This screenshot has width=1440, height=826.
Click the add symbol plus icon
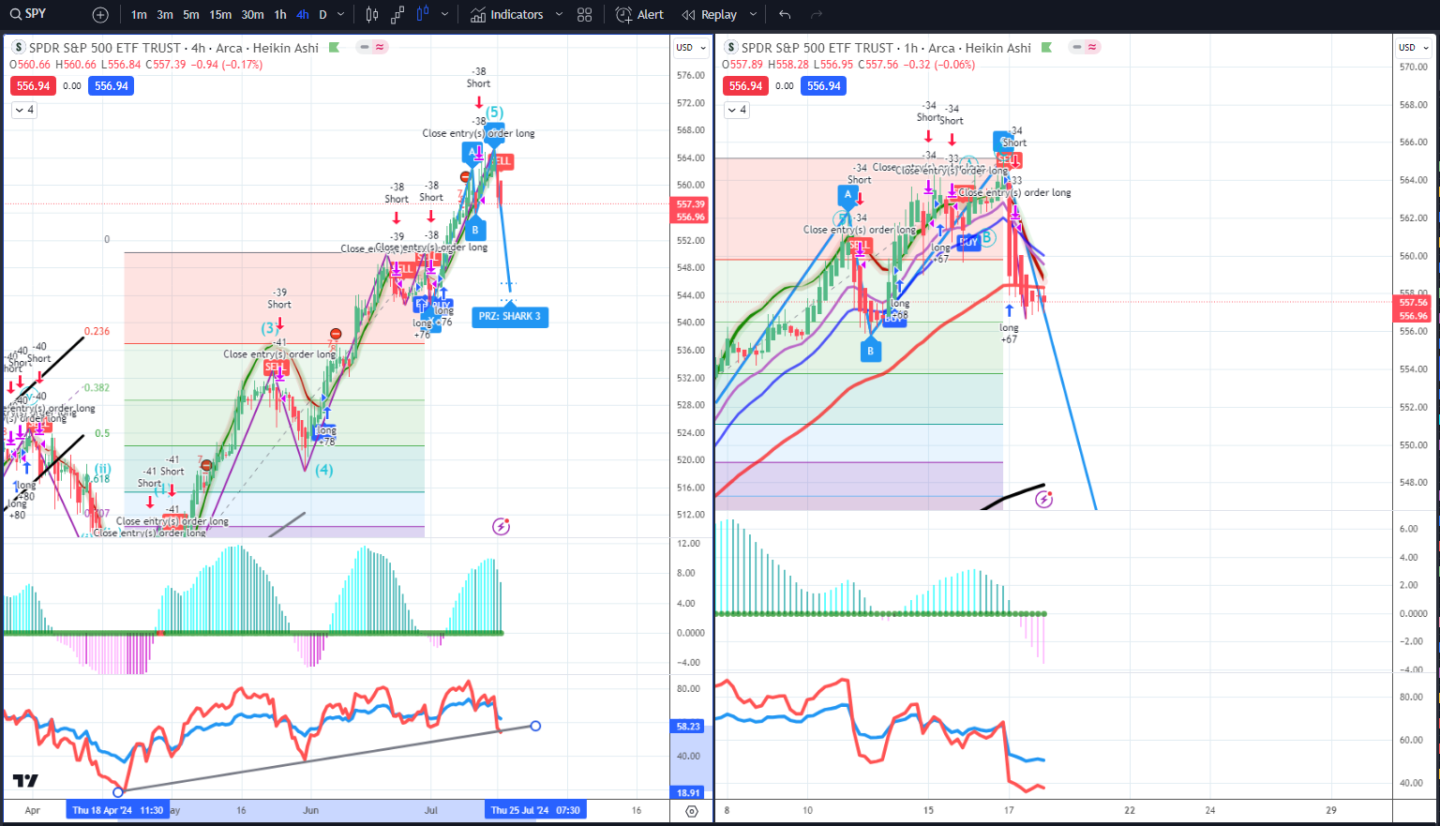click(100, 15)
